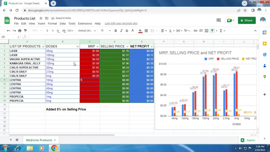This screenshot has width=270, height=152.
Task: Open vertical align dropdown
Action: pyautogui.click(x=171, y=31)
